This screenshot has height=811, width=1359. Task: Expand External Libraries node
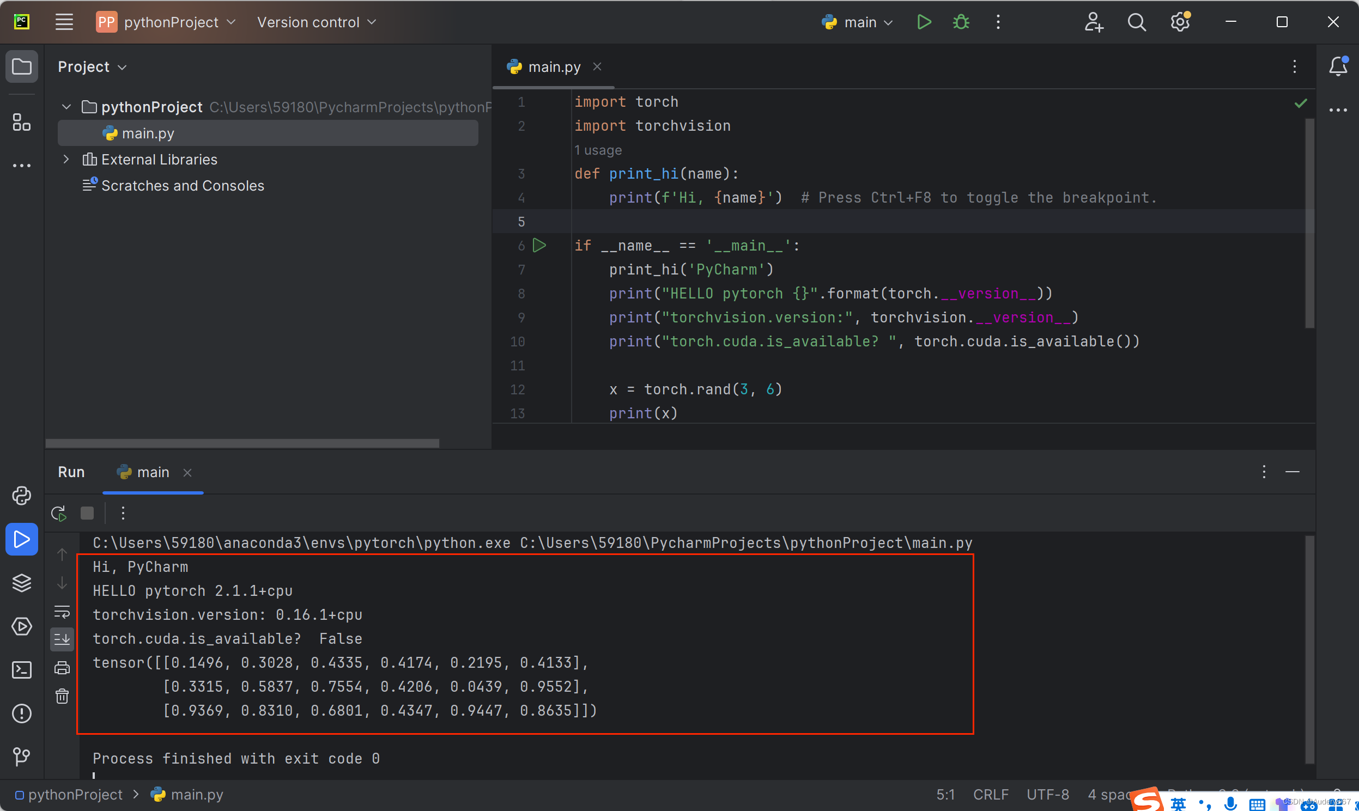coord(66,159)
